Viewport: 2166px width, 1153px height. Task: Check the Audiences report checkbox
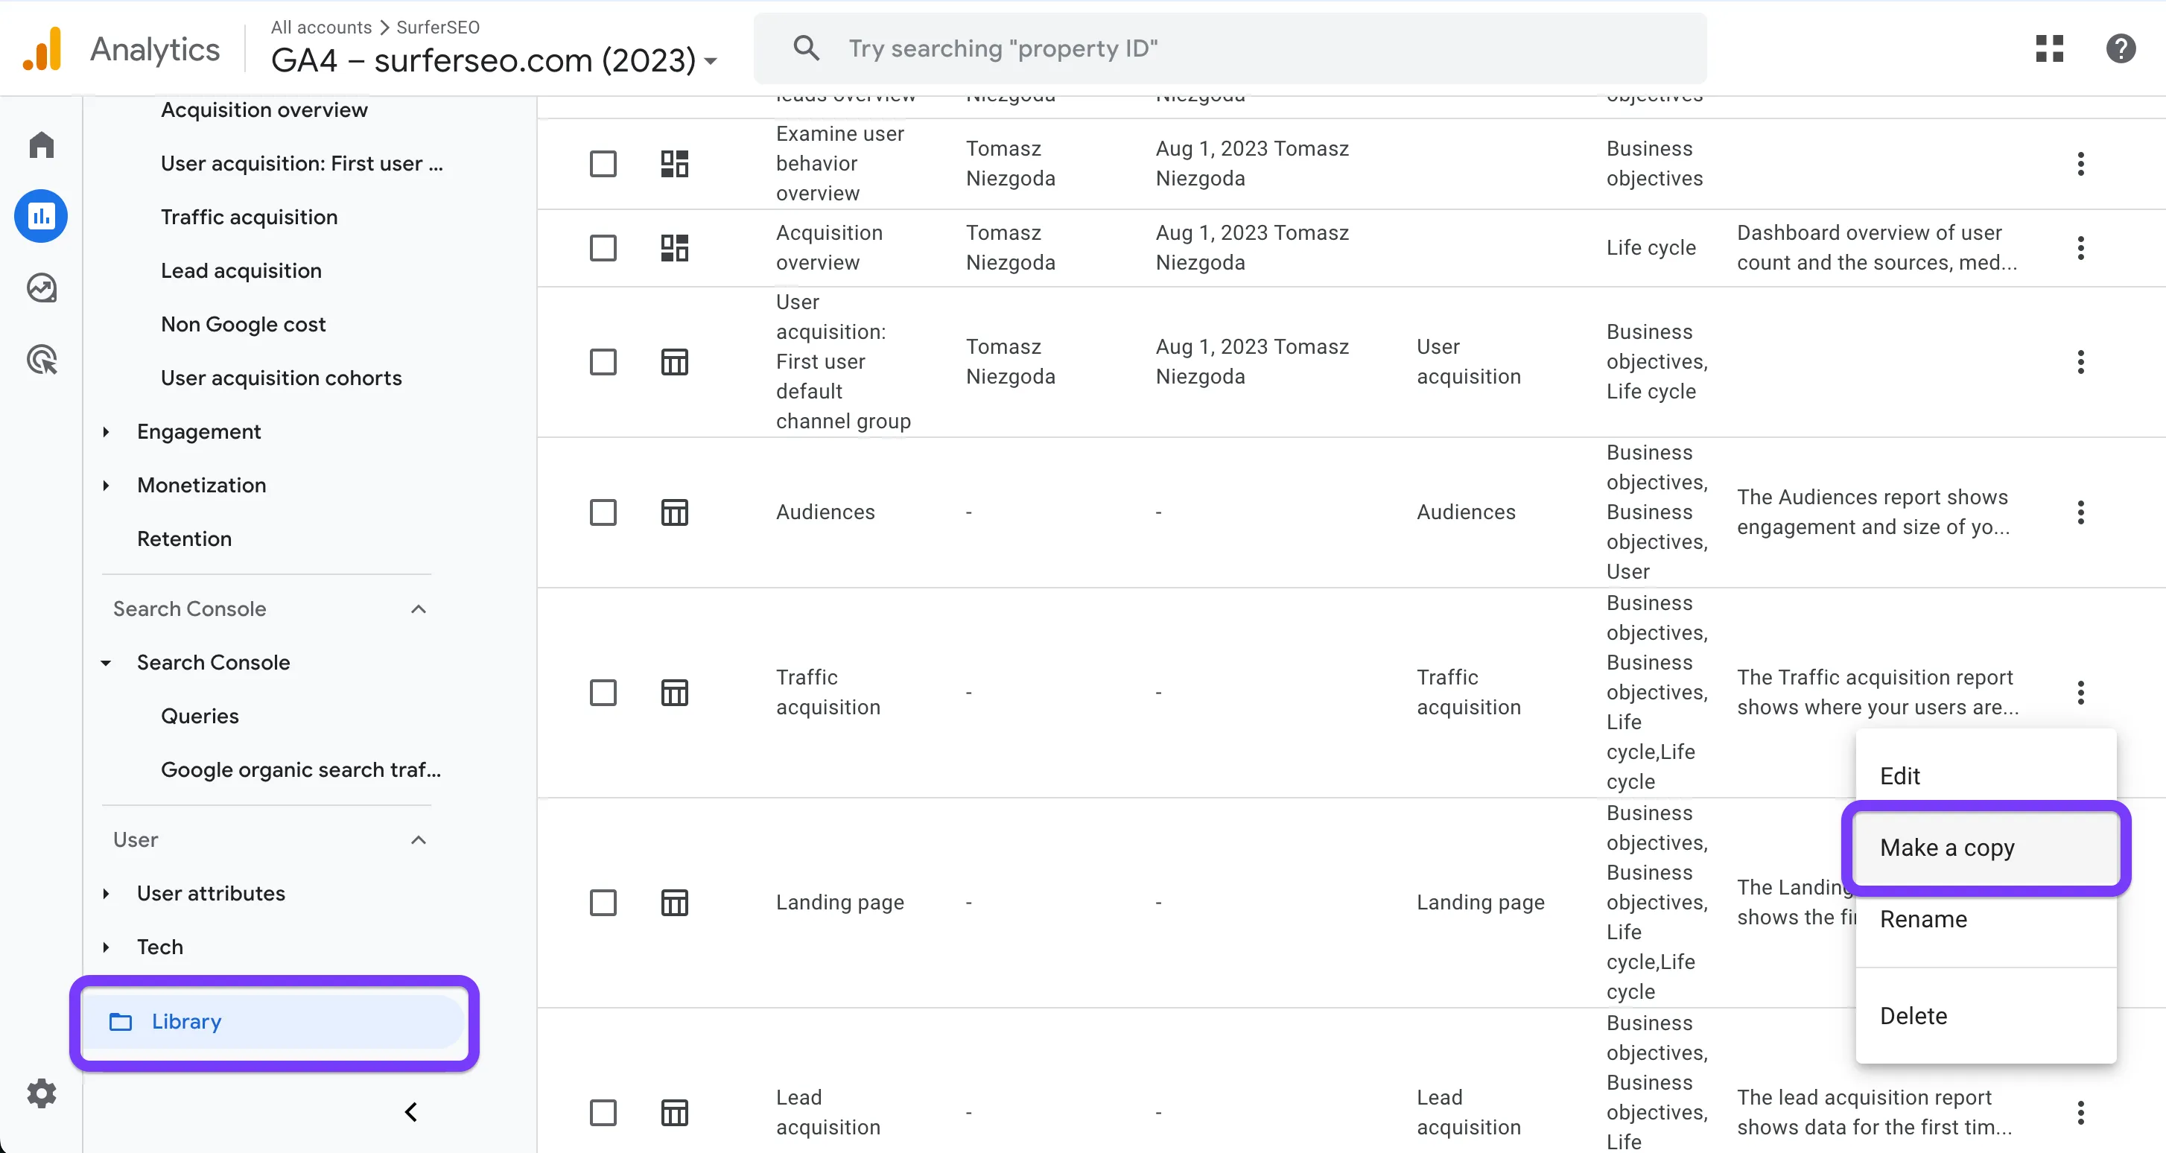point(603,512)
